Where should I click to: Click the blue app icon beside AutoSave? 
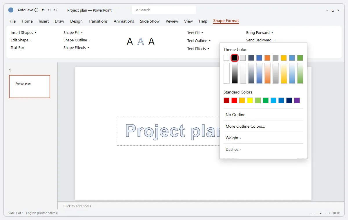tap(11, 10)
